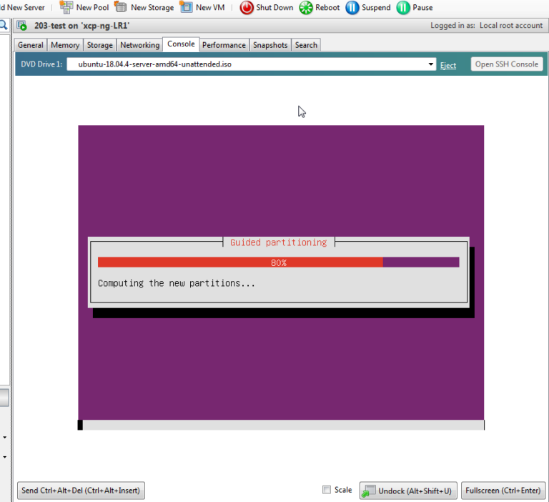The width and height of the screenshot is (549, 502).
Task: Click the New Storage toolbar icon
Action: coord(120,7)
